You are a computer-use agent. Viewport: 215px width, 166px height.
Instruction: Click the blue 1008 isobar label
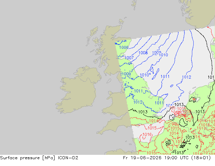coord(143,53)
